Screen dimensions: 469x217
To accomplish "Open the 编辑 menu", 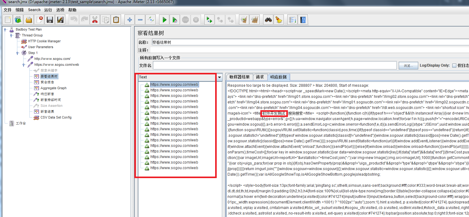I will (20, 10).
